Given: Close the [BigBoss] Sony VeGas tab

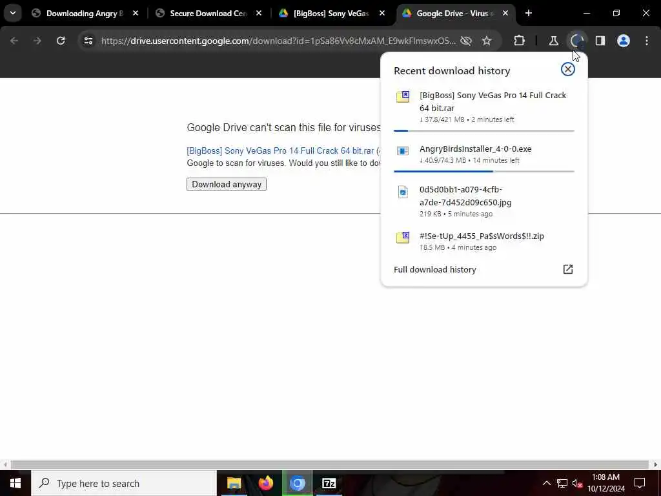Looking at the screenshot, I should (382, 14).
